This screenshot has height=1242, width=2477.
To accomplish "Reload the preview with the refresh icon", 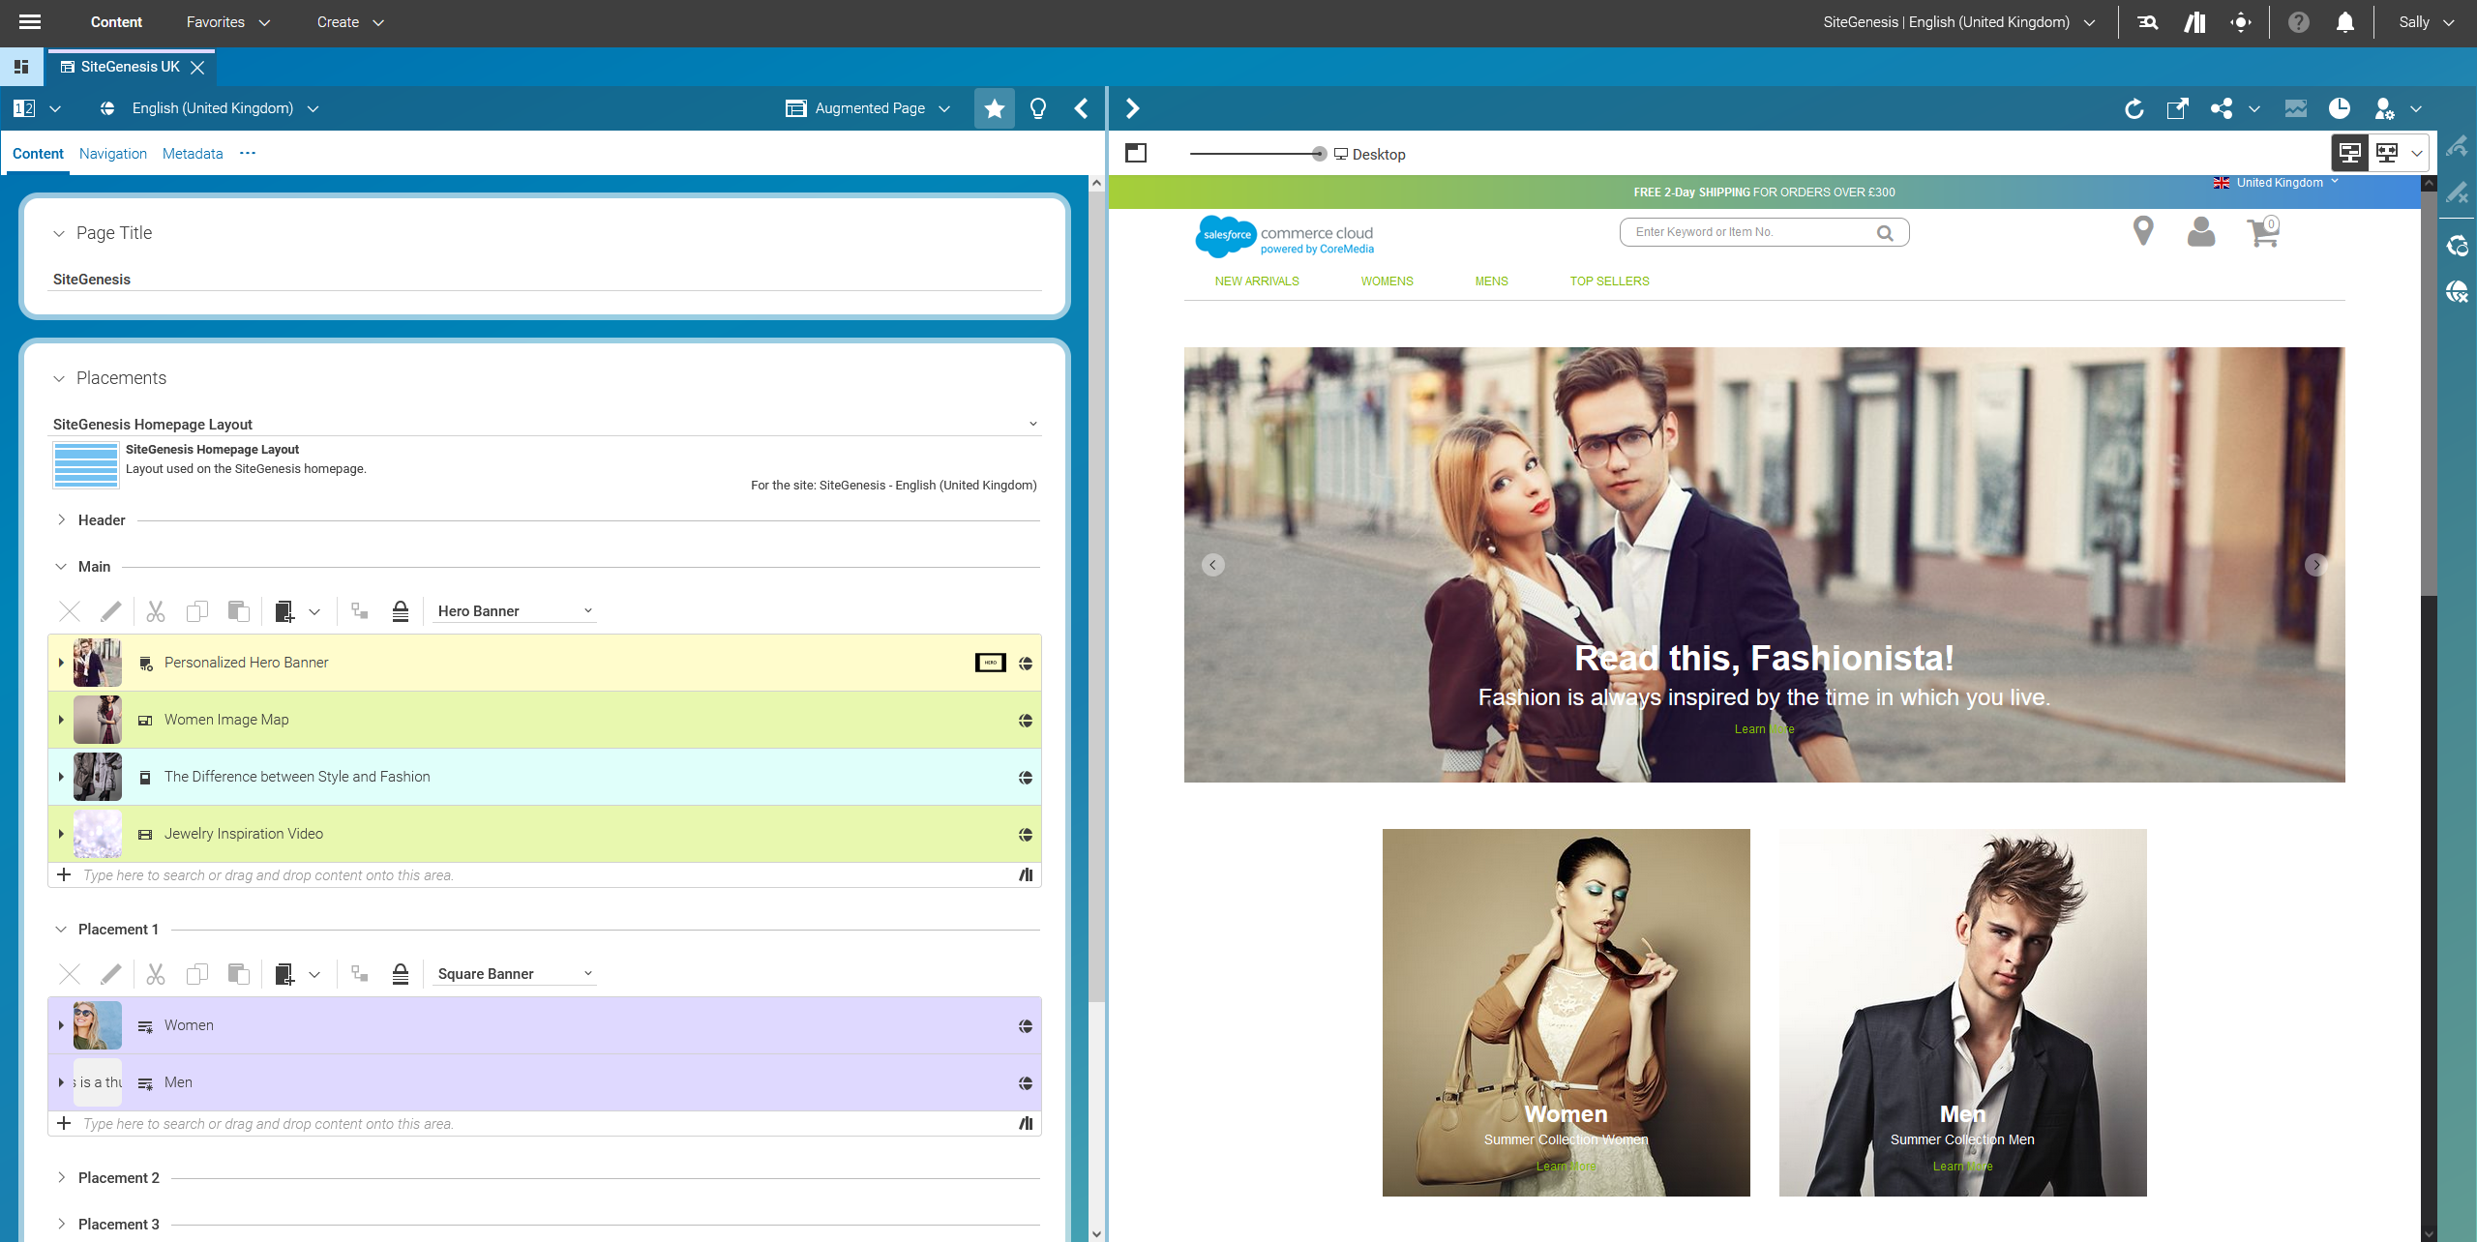I will 2135,108.
